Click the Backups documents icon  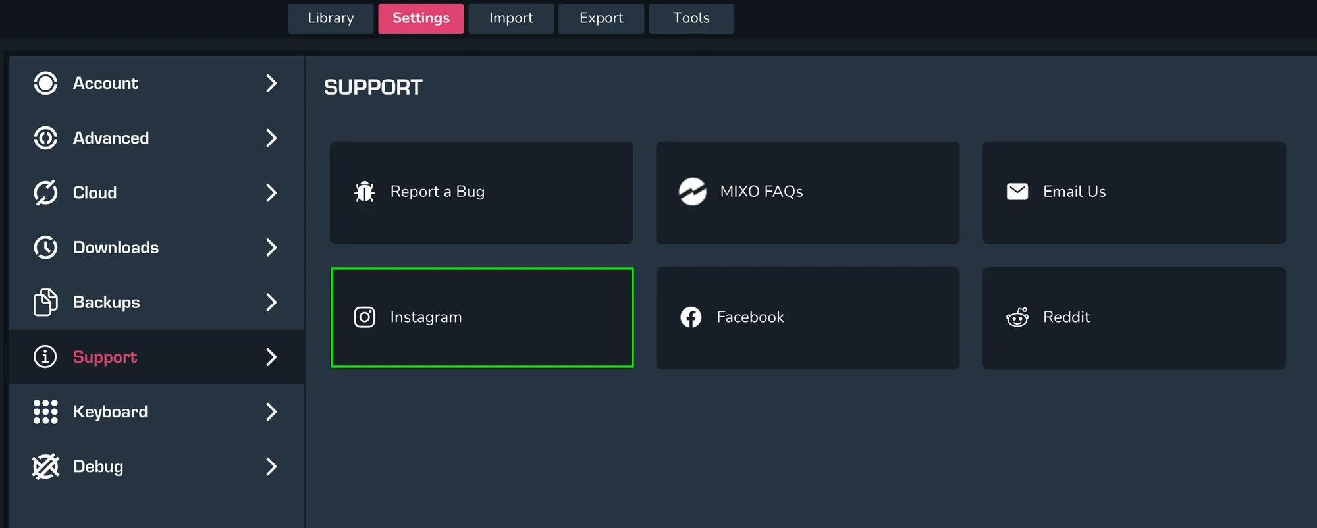point(45,302)
